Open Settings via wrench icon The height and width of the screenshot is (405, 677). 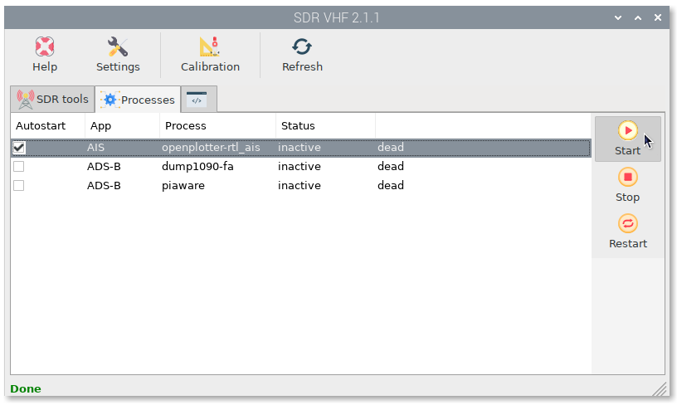tap(118, 46)
